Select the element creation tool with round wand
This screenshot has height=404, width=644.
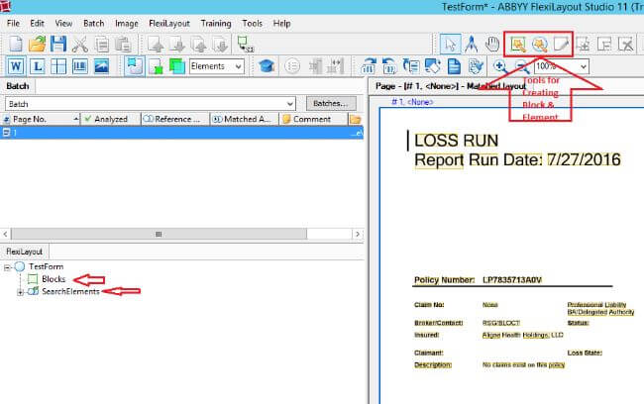coord(540,44)
